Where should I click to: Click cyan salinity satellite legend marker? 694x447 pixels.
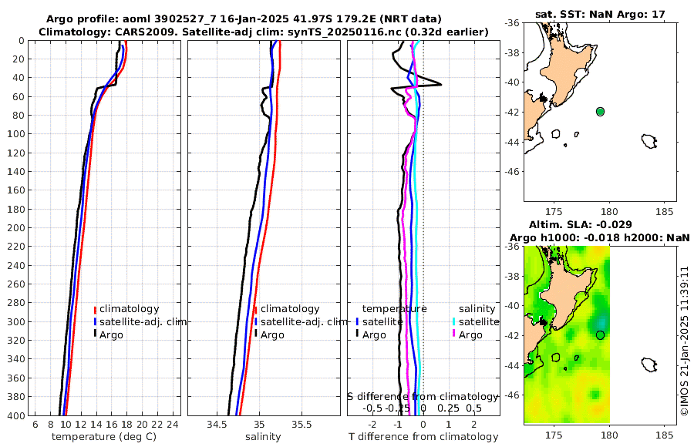click(454, 321)
